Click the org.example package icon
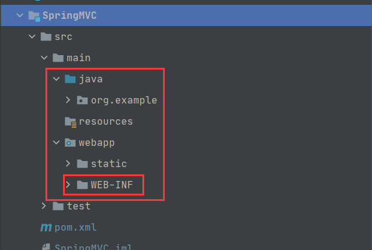 pyautogui.click(x=82, y=100)
